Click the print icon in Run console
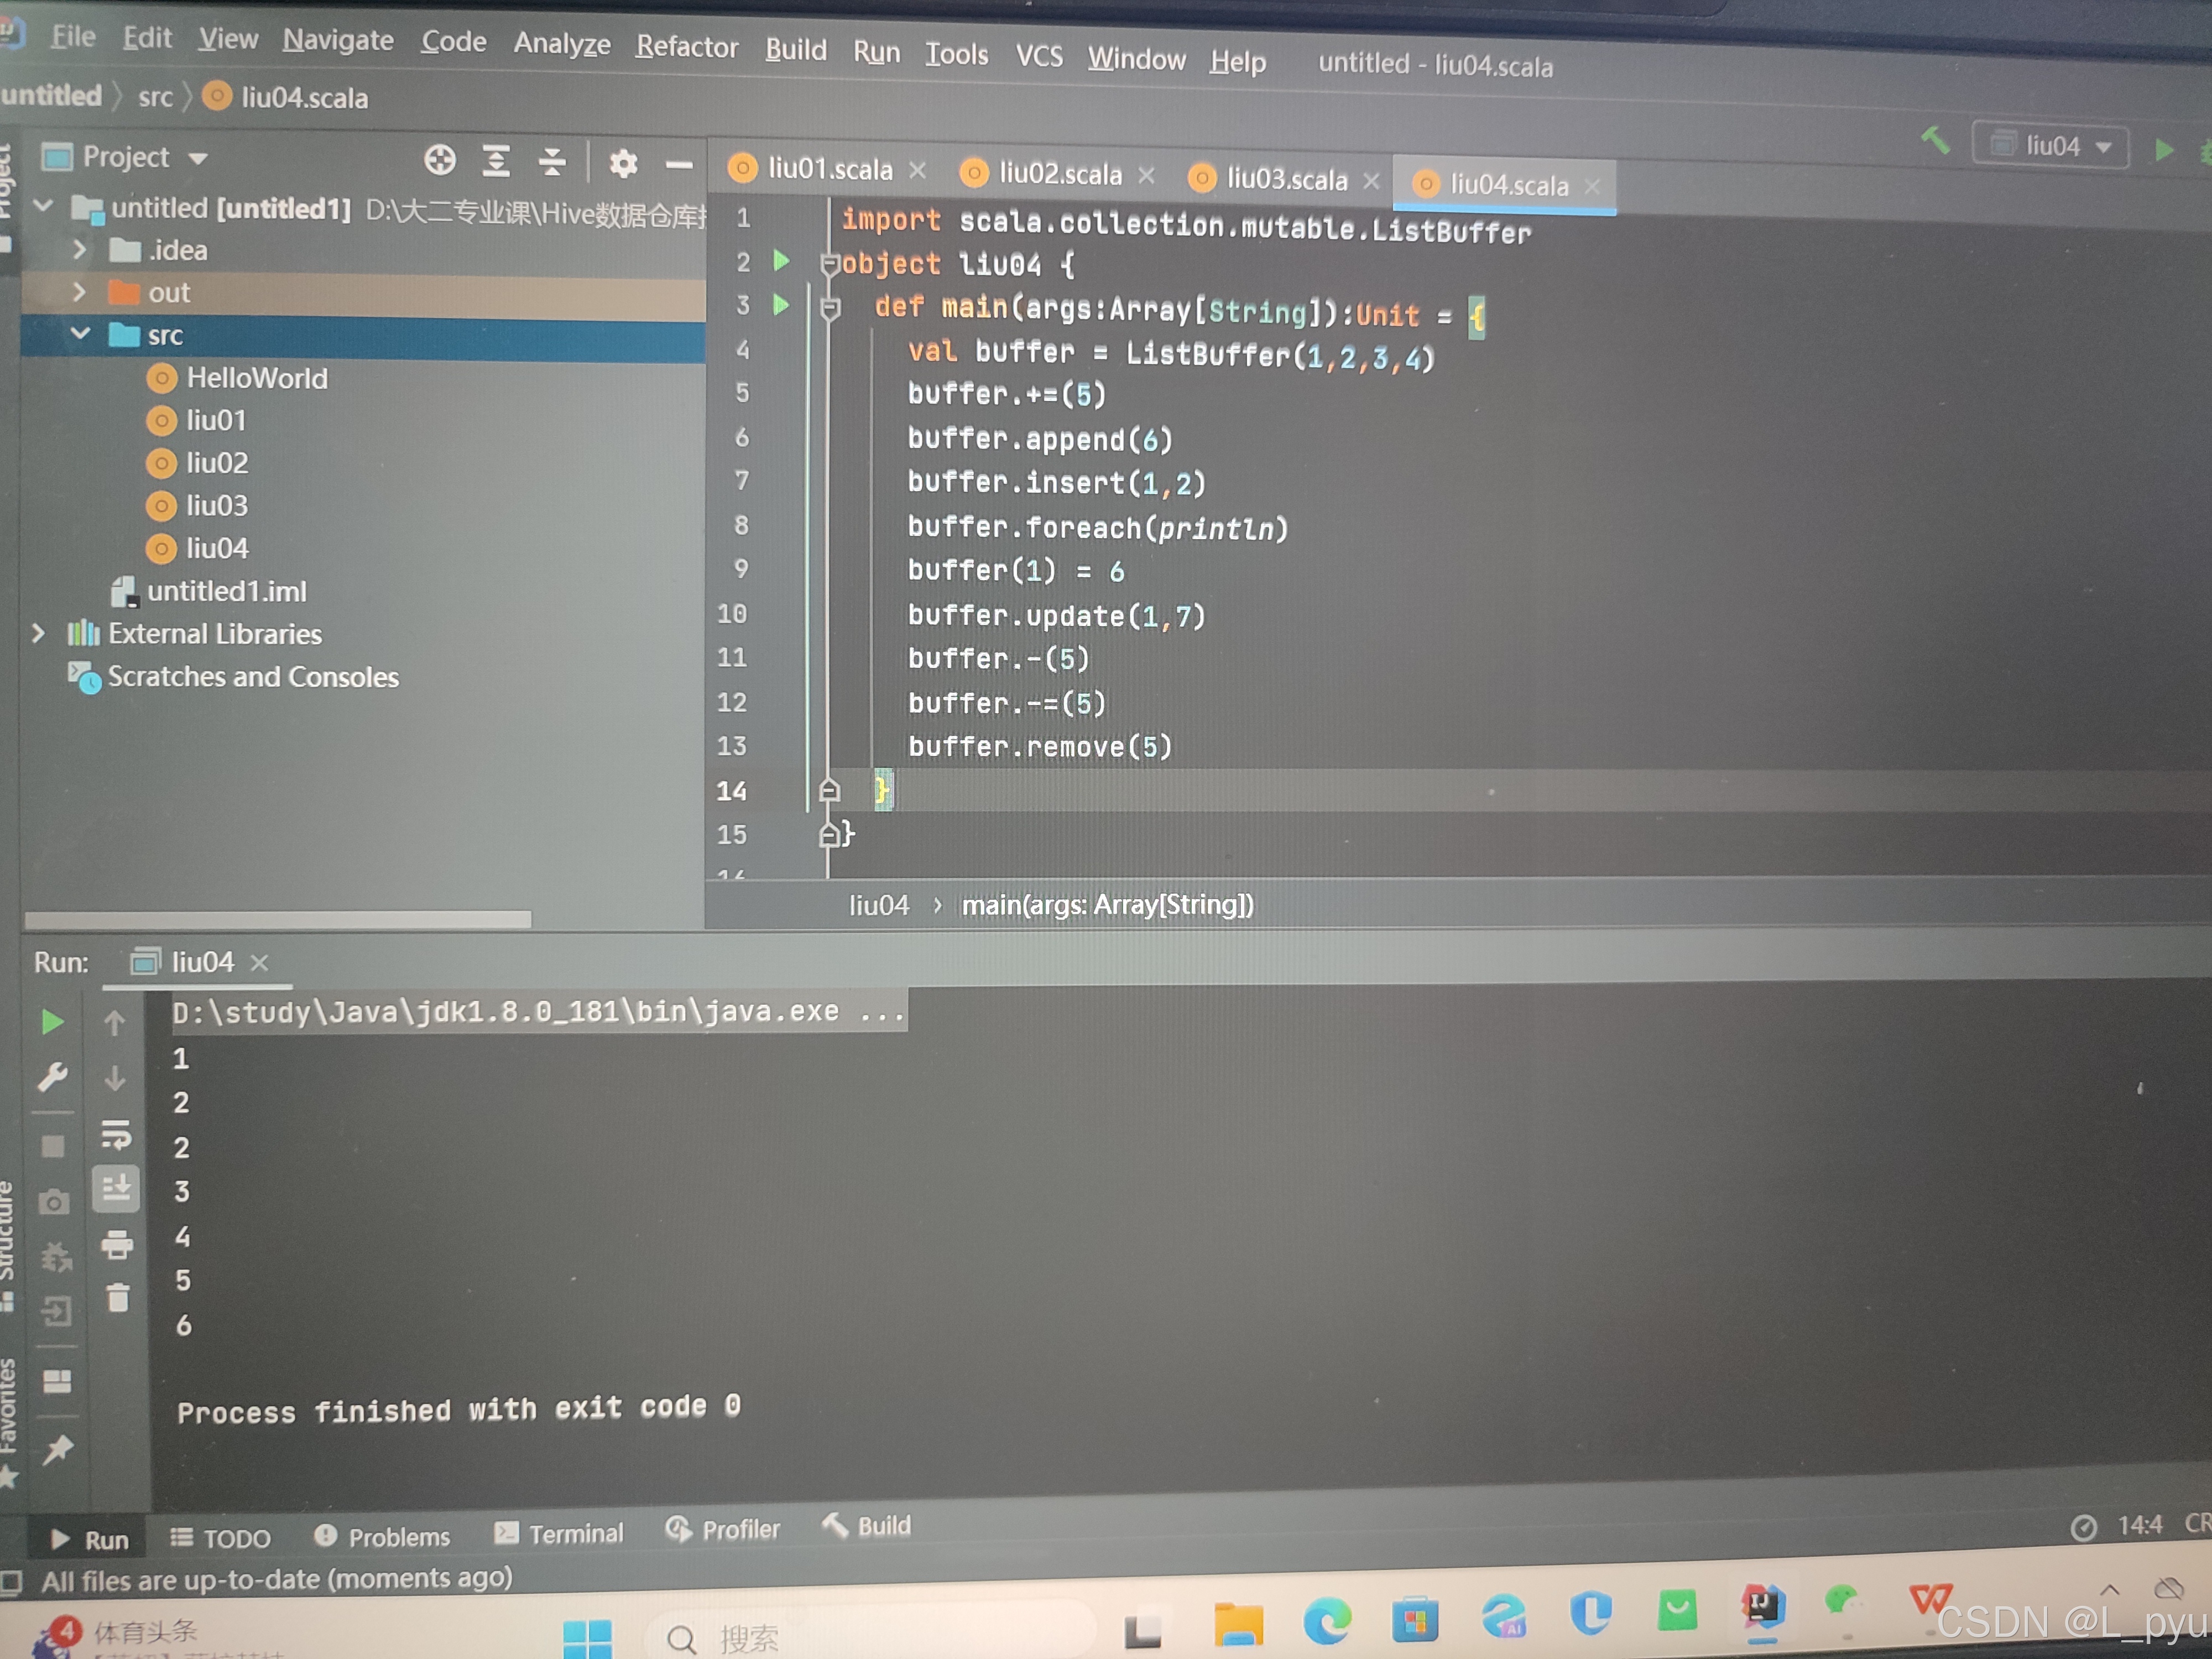Viewport: 2212px width, 1659px height. click(117, 1244)
